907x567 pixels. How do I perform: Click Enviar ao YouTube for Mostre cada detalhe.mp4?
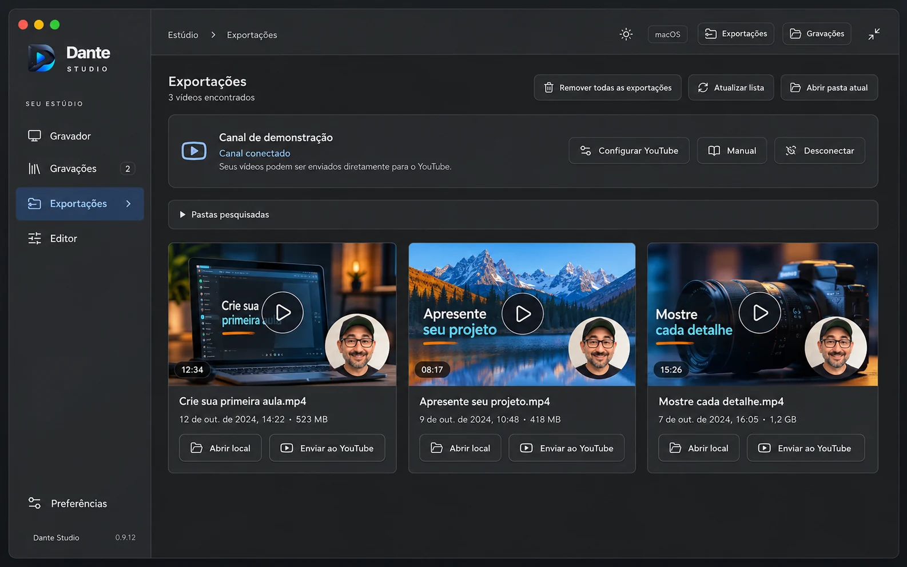[x=806, y=448]
